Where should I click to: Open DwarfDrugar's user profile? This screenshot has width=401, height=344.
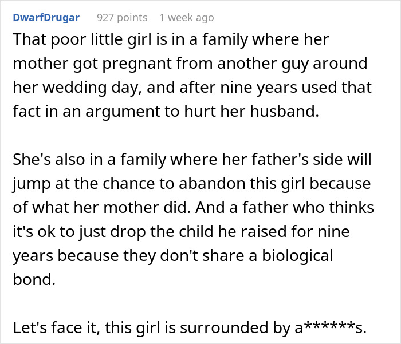click(46, 18)
